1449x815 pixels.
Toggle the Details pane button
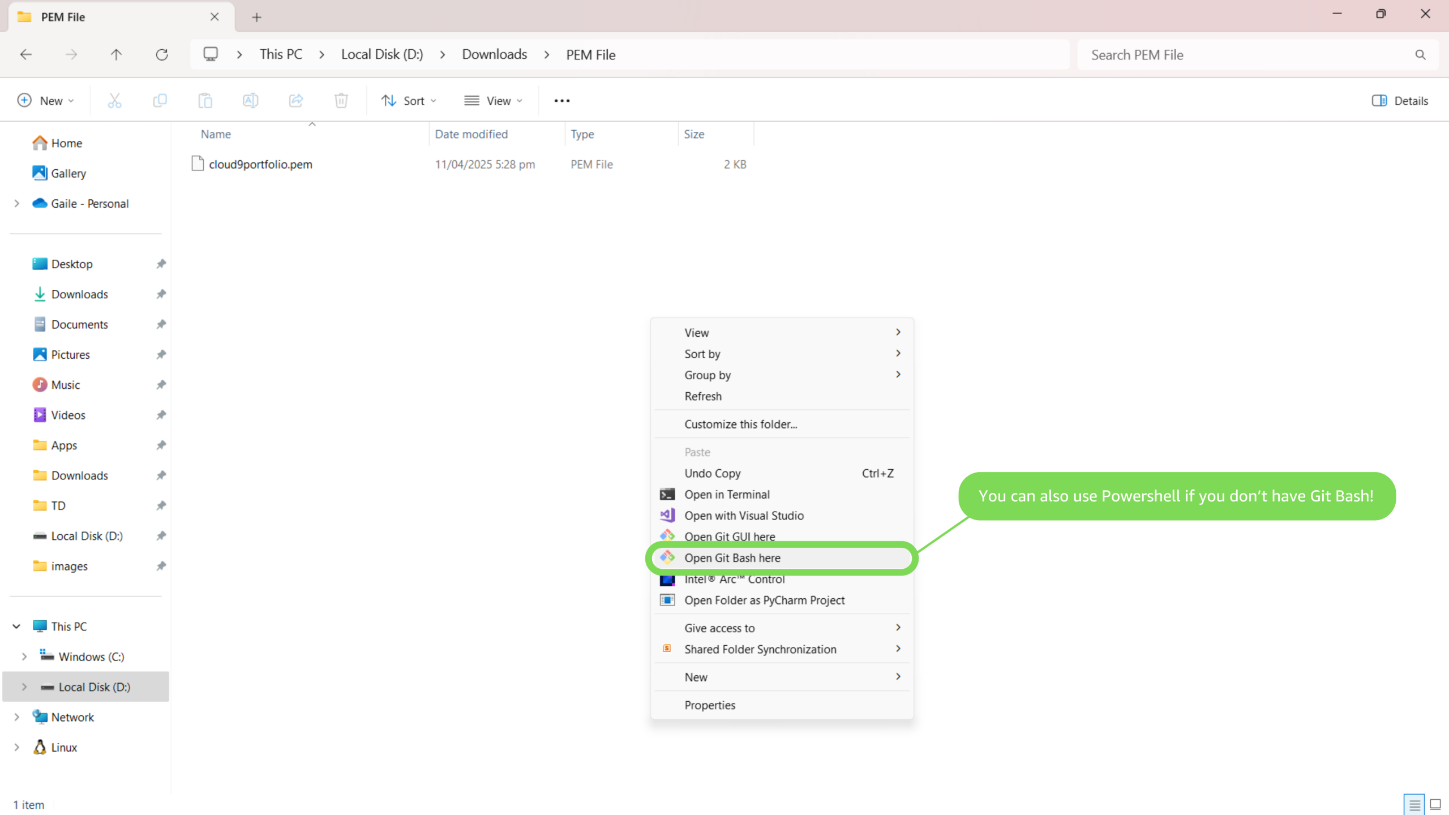[x=1399, y=101]
